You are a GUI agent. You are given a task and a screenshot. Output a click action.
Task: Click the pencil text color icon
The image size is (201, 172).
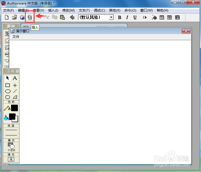coord(7,108)
